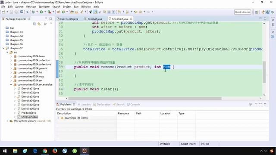Screen dimensions: 276x155
Task: Click the Search flashlight toolbar icon
Action: click(82, 12)
